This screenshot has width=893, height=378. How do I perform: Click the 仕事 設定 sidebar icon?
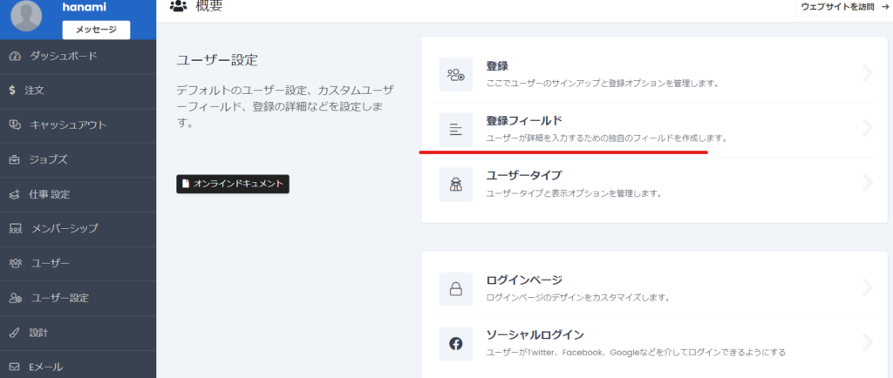click(x=14, y=194)
